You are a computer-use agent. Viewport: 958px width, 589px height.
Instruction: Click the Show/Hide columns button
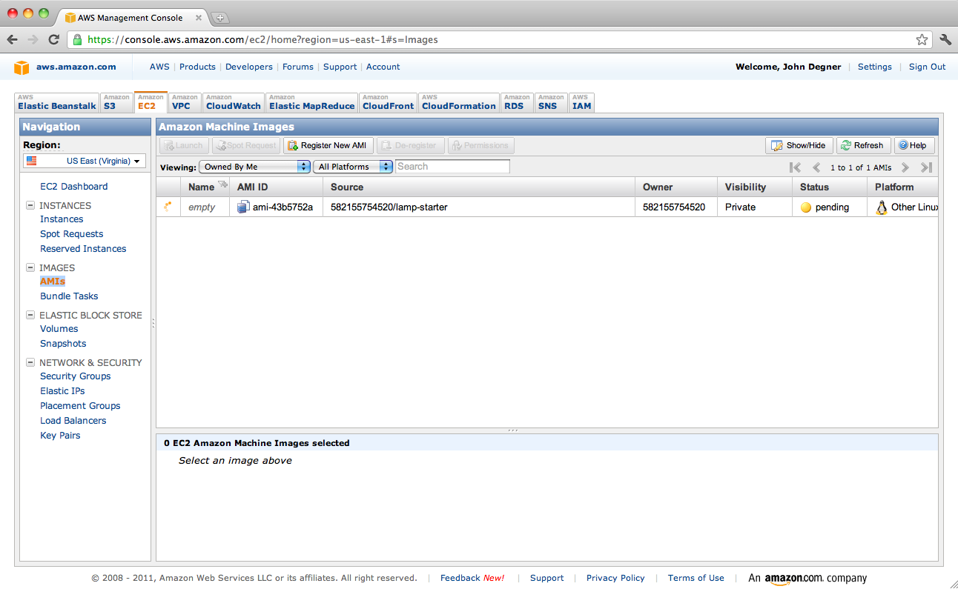pyautogui.click(x=799, y=146)
